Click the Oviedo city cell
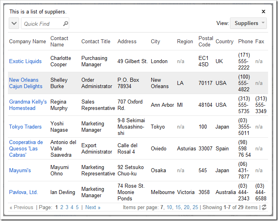The width and height of the screenshot is (278, 221). pos(158,148)
